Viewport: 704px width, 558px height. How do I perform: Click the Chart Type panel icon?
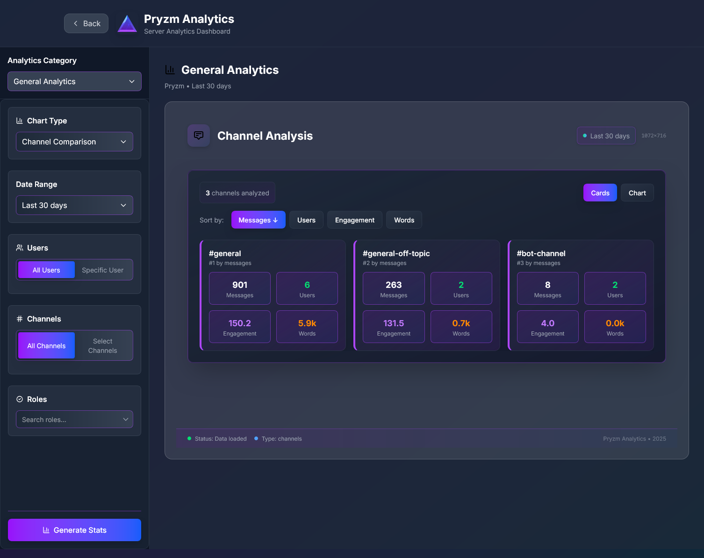(x=19, y=120)
